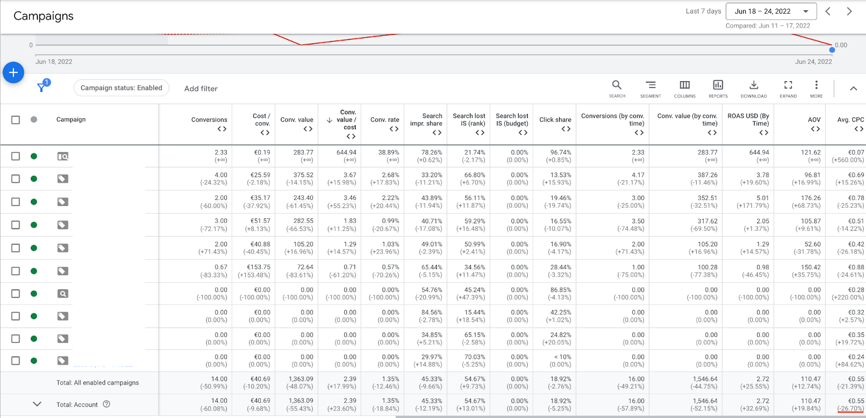Select checkbox for row with €35.17 cost/conv.
The width and height of the screenshot is (866, 418).
pyautogui.click(x=16, y=202)
